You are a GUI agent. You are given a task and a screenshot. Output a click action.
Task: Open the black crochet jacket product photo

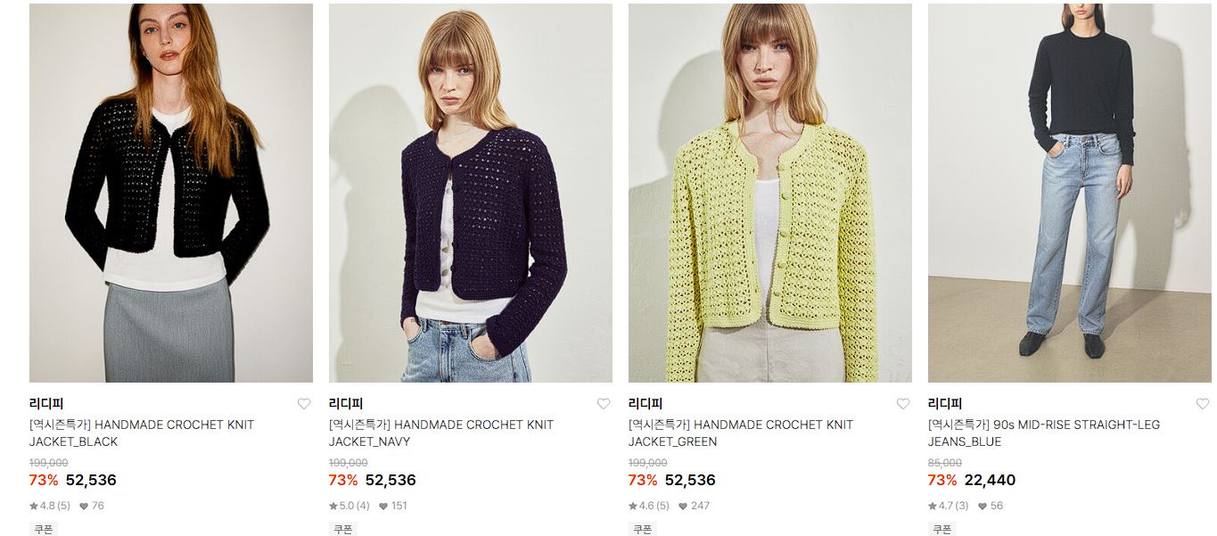[171, 193]
